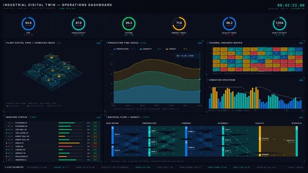
Task: Click the Machine Status panel corner control
Action: (99, 117)
